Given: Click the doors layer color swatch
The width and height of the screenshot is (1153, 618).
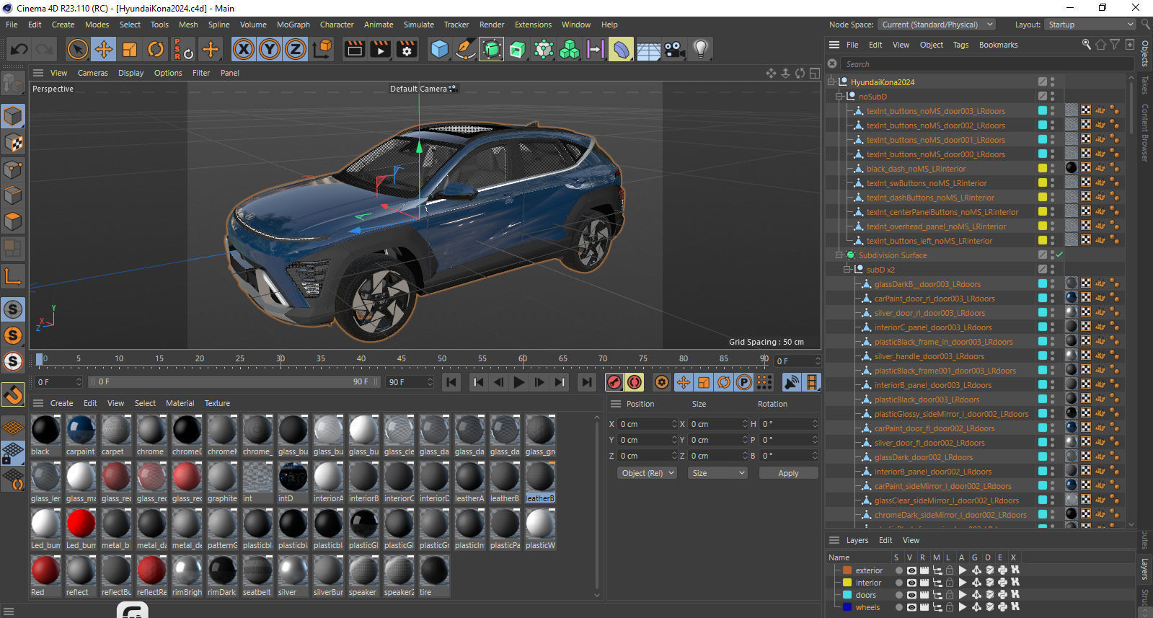Looking at the screenshot, I should (x=847, y=595).
